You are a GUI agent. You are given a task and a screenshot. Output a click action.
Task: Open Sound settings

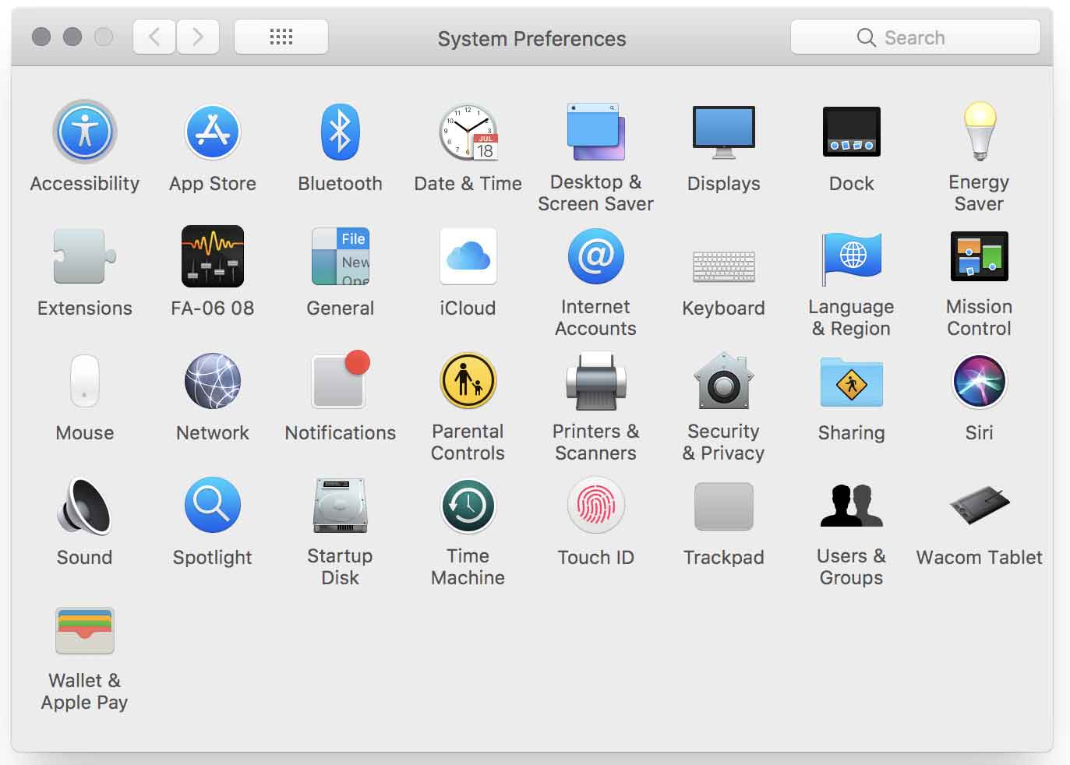[x=85, y=506]
